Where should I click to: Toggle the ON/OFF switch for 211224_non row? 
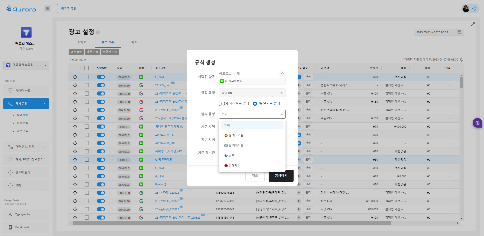101,85
